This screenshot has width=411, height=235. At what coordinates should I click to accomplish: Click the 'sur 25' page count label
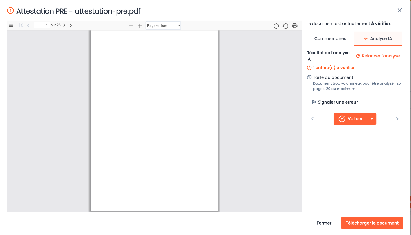point(56,25)
